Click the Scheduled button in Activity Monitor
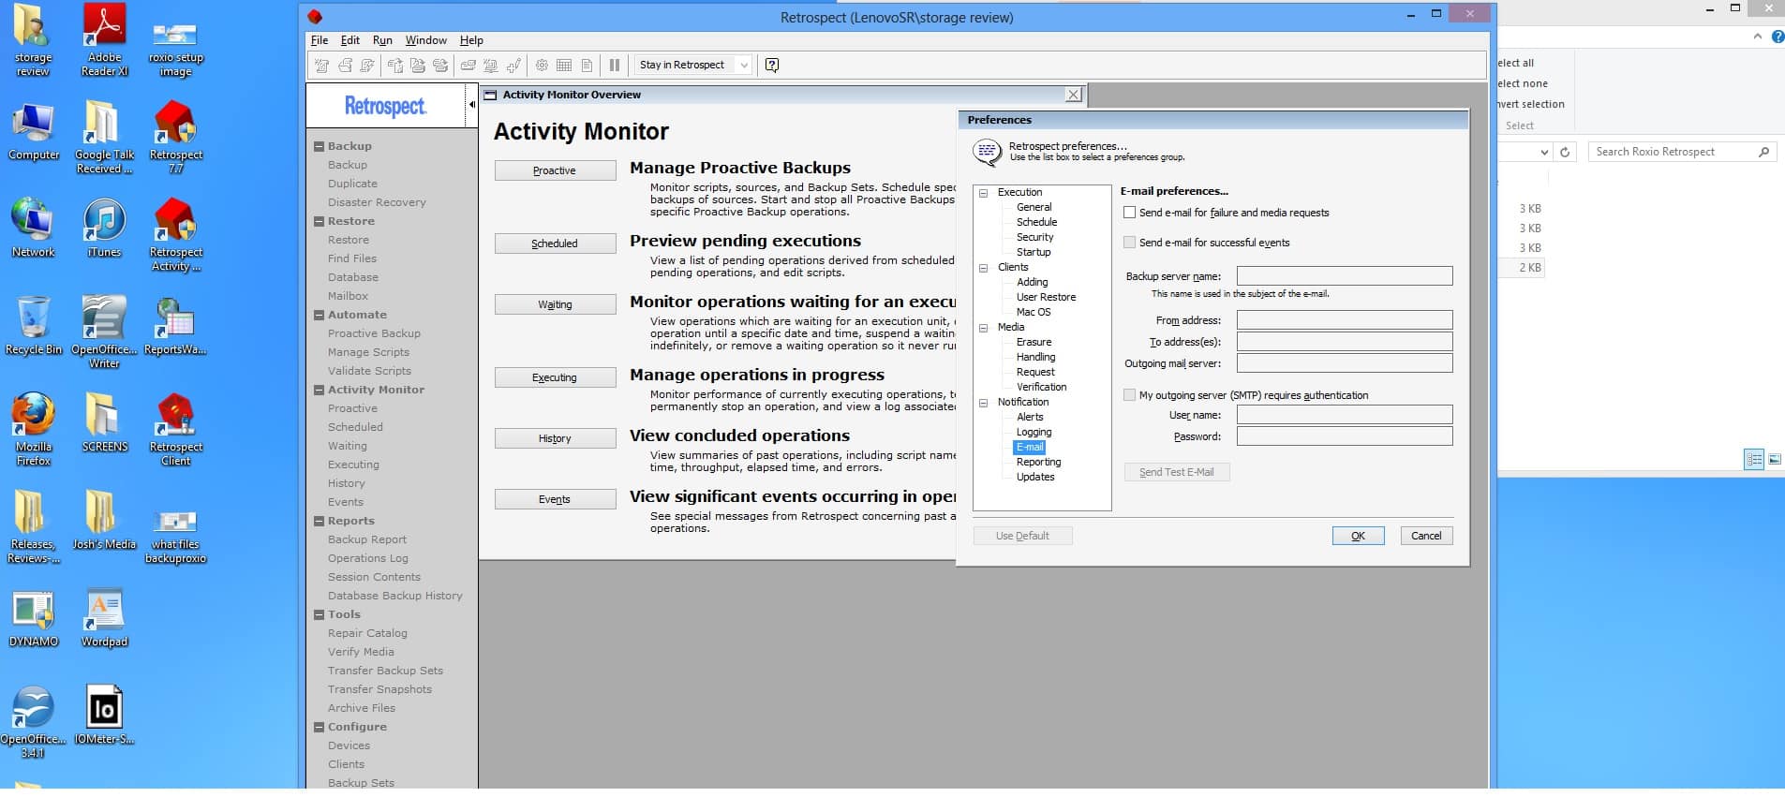This screenshot has height=797, width=1785. pos(555,244)
